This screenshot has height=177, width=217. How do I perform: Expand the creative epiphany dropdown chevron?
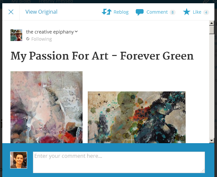(76, 32)
